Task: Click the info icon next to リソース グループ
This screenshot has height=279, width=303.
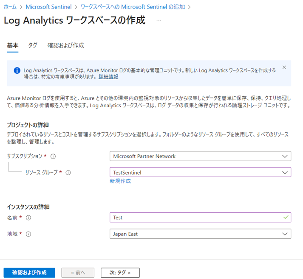Action: click(x=68, y=172)
